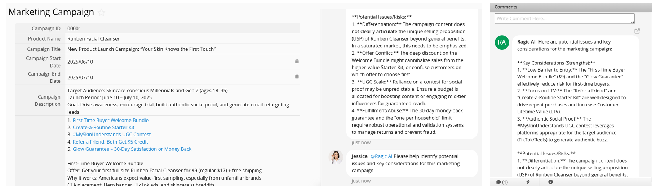Click the Campaign Start Date value 2025/06/10
Screen dimensions: 656x186
(80, 62)
